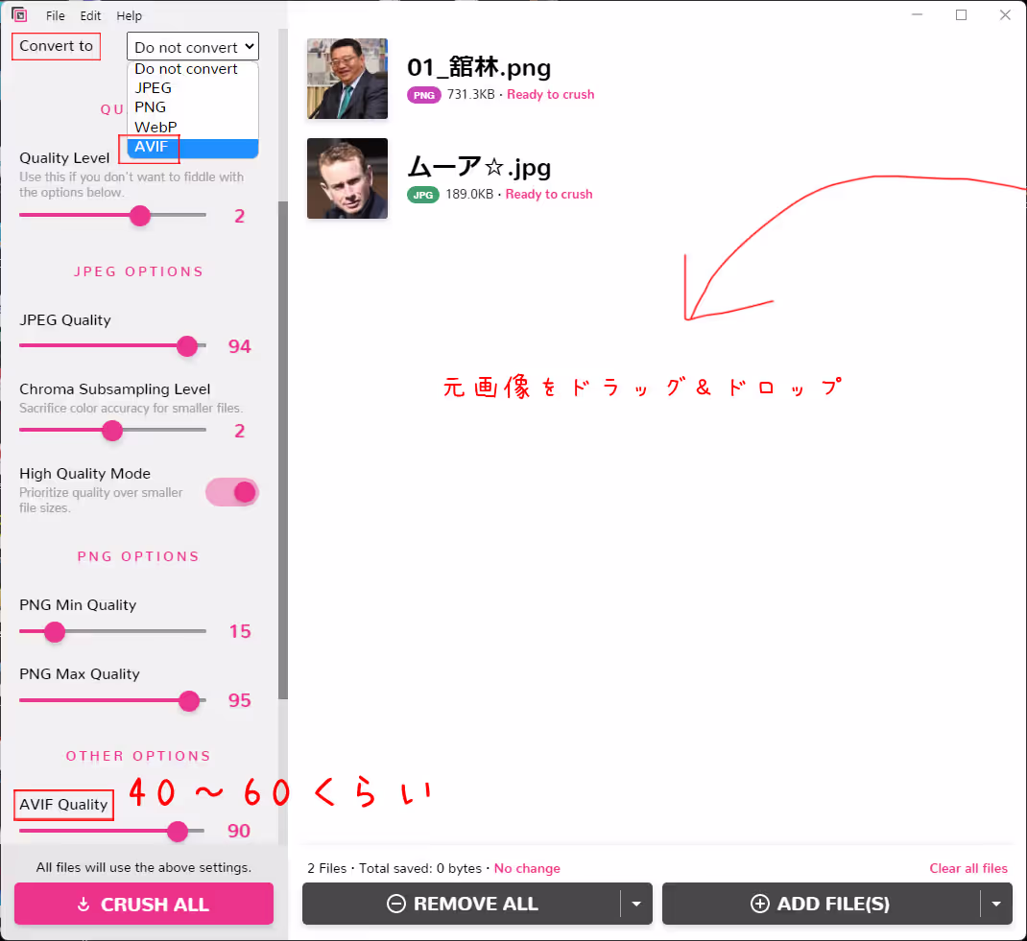Screen dimensions: 1027x941
Task: Click the JPG badge on second file
Action: 422,195
